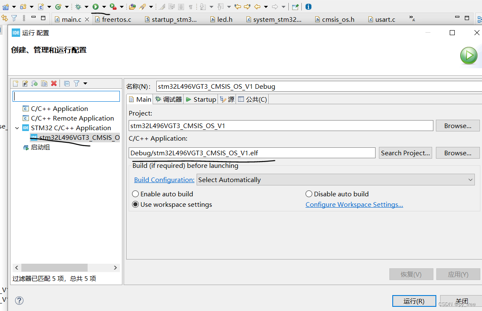
Task: Click the configuration tree horizontal scrollbar
Action: 54,268
